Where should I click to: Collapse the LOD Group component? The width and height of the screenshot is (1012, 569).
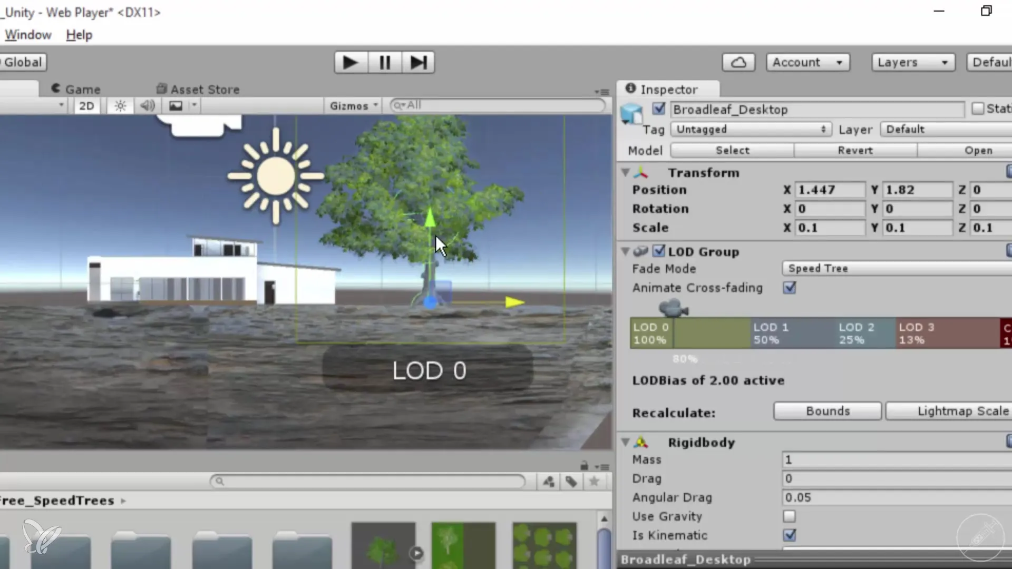pos(626,251)
